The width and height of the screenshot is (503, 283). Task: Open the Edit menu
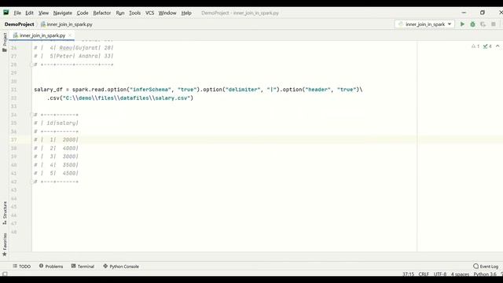pos(29,13)
